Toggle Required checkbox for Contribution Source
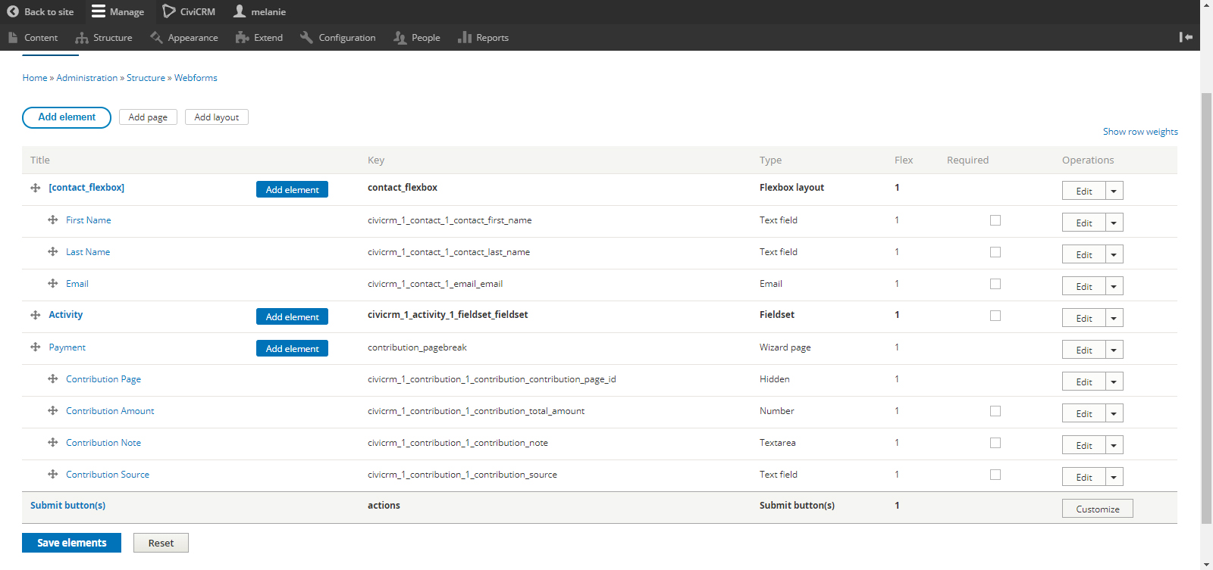The width and height of the screenshot is (1213, 570). coord(995,475)
